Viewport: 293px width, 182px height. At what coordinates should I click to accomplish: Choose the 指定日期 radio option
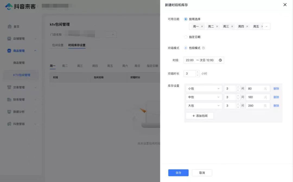[186, 37]
